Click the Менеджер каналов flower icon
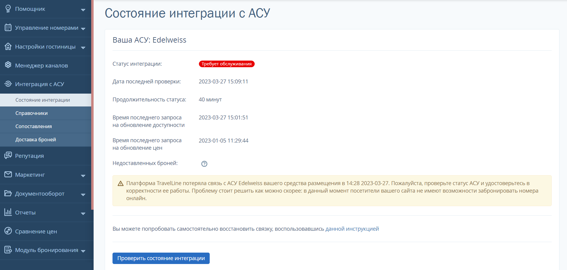Image resolution: width=567 pixels, height=270 pixels. coord(8,65)
